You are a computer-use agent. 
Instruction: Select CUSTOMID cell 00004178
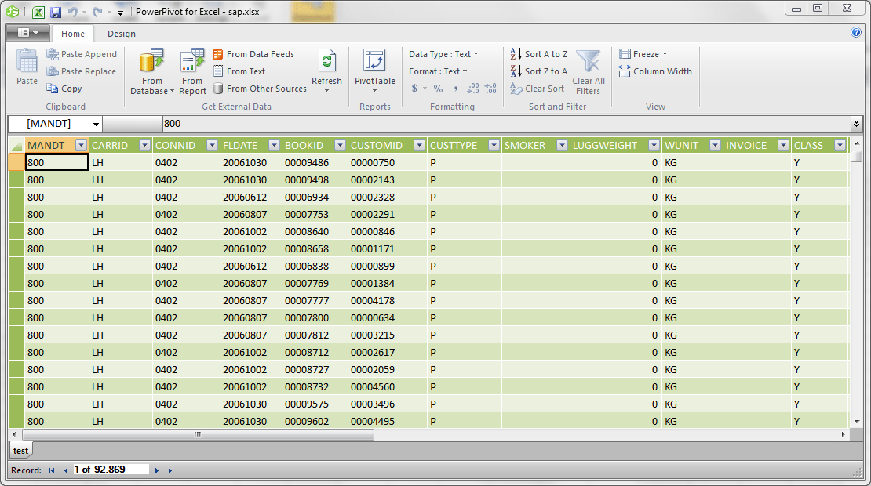(x=387, y=300)
